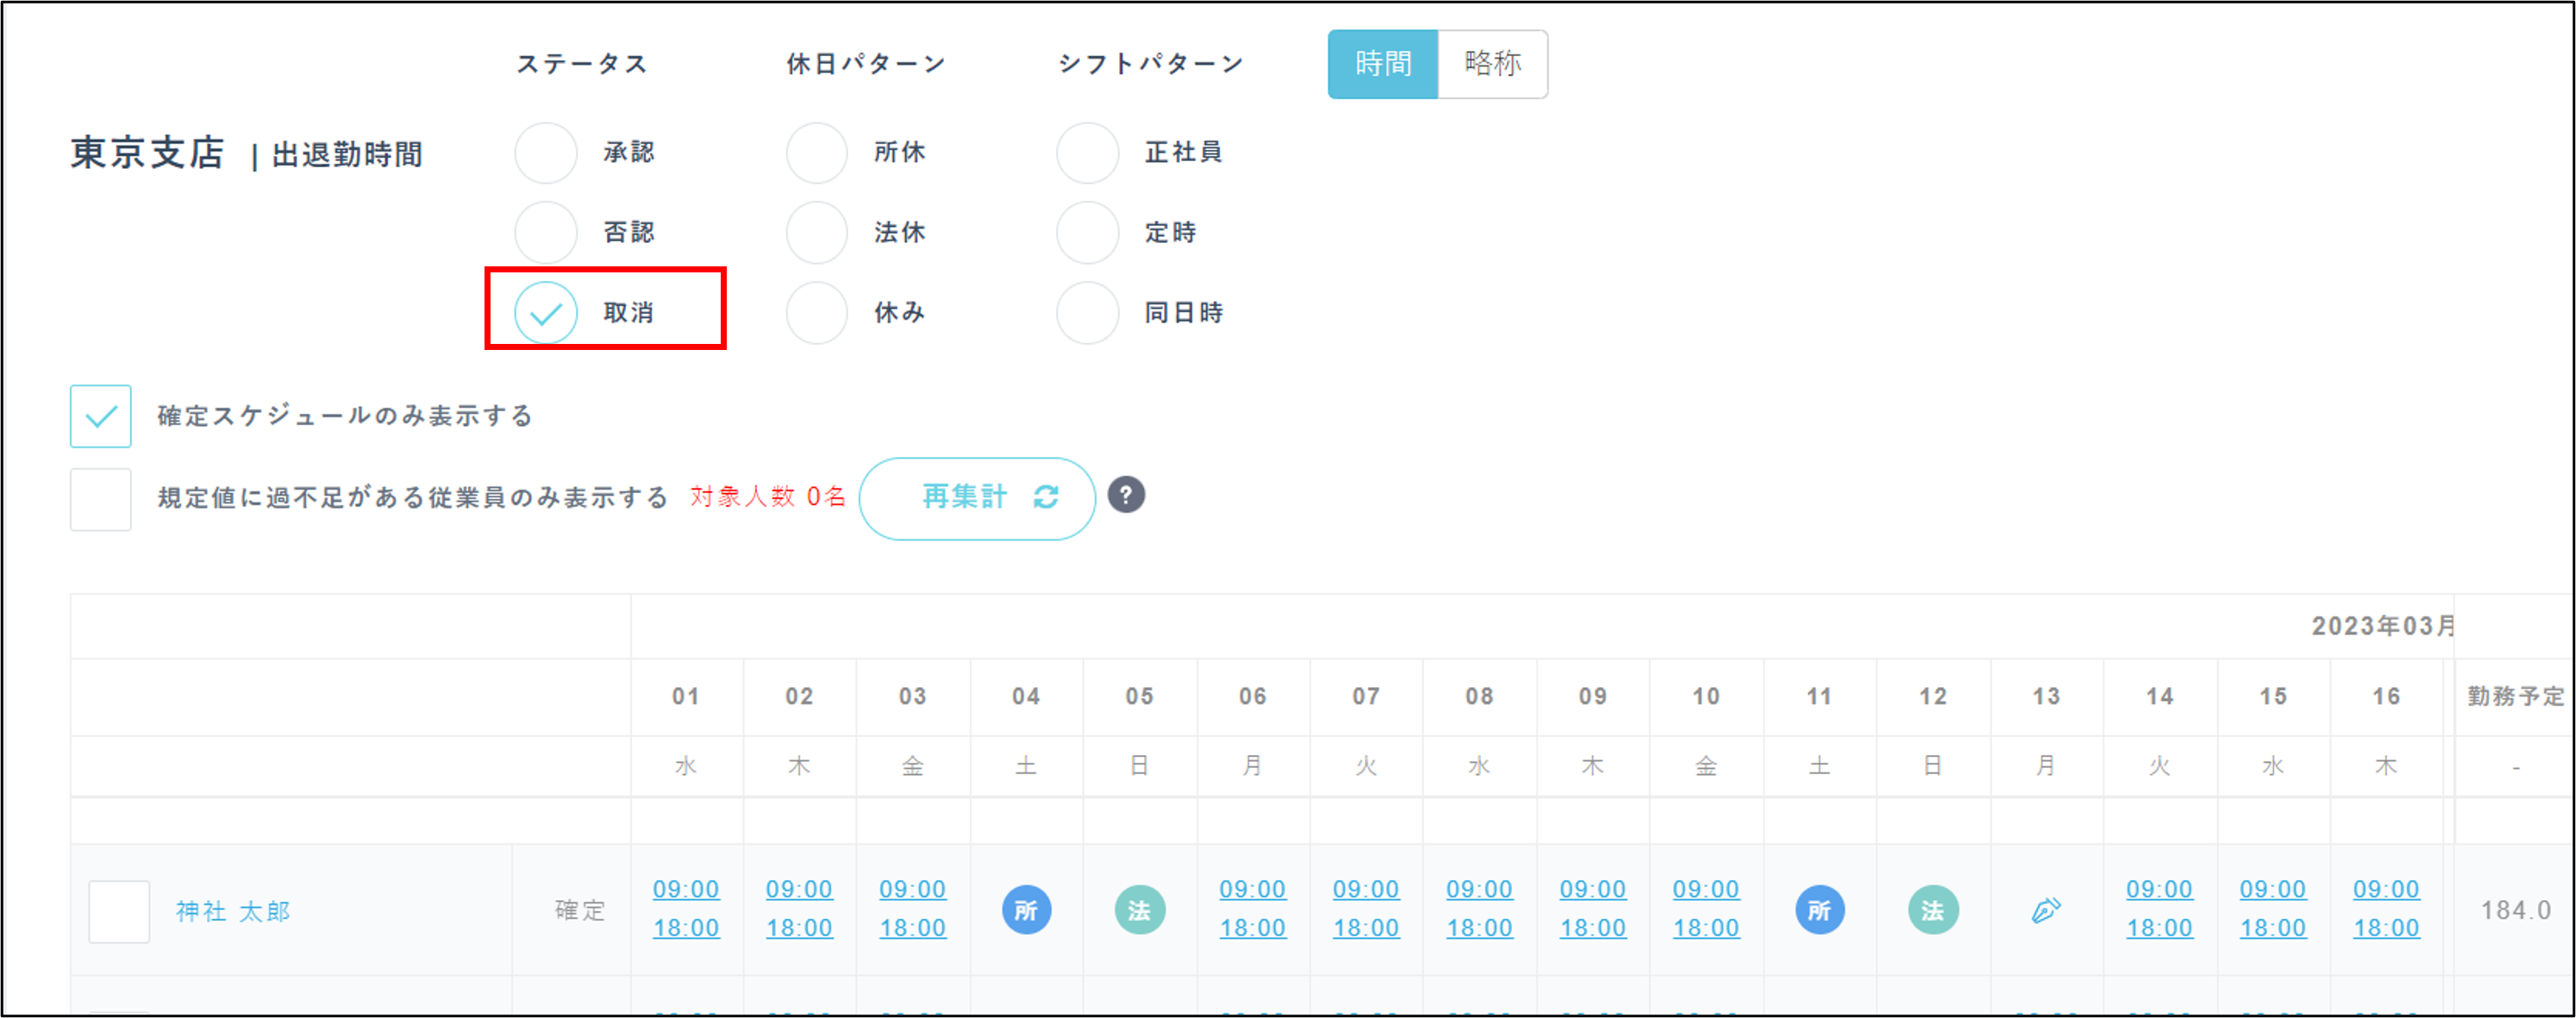Click the 日 weekday under day 05
This screenshot has width=2576, height=1018.
(1139, 766)
